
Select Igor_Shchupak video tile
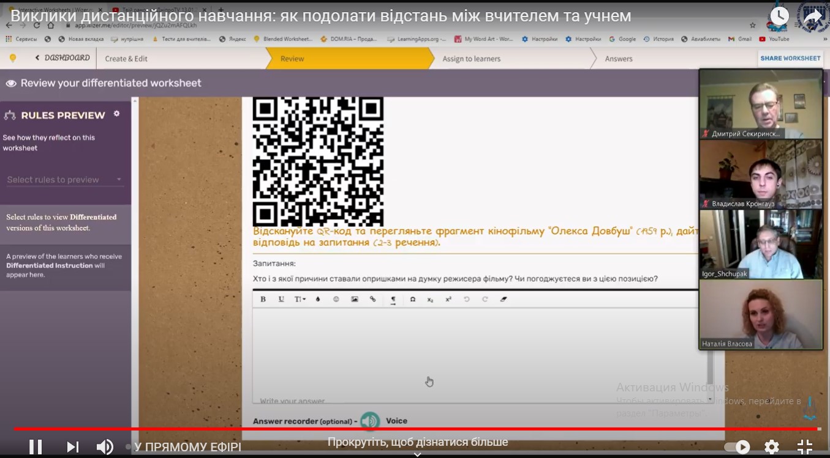pyautogui.click(x=761, y=245)
